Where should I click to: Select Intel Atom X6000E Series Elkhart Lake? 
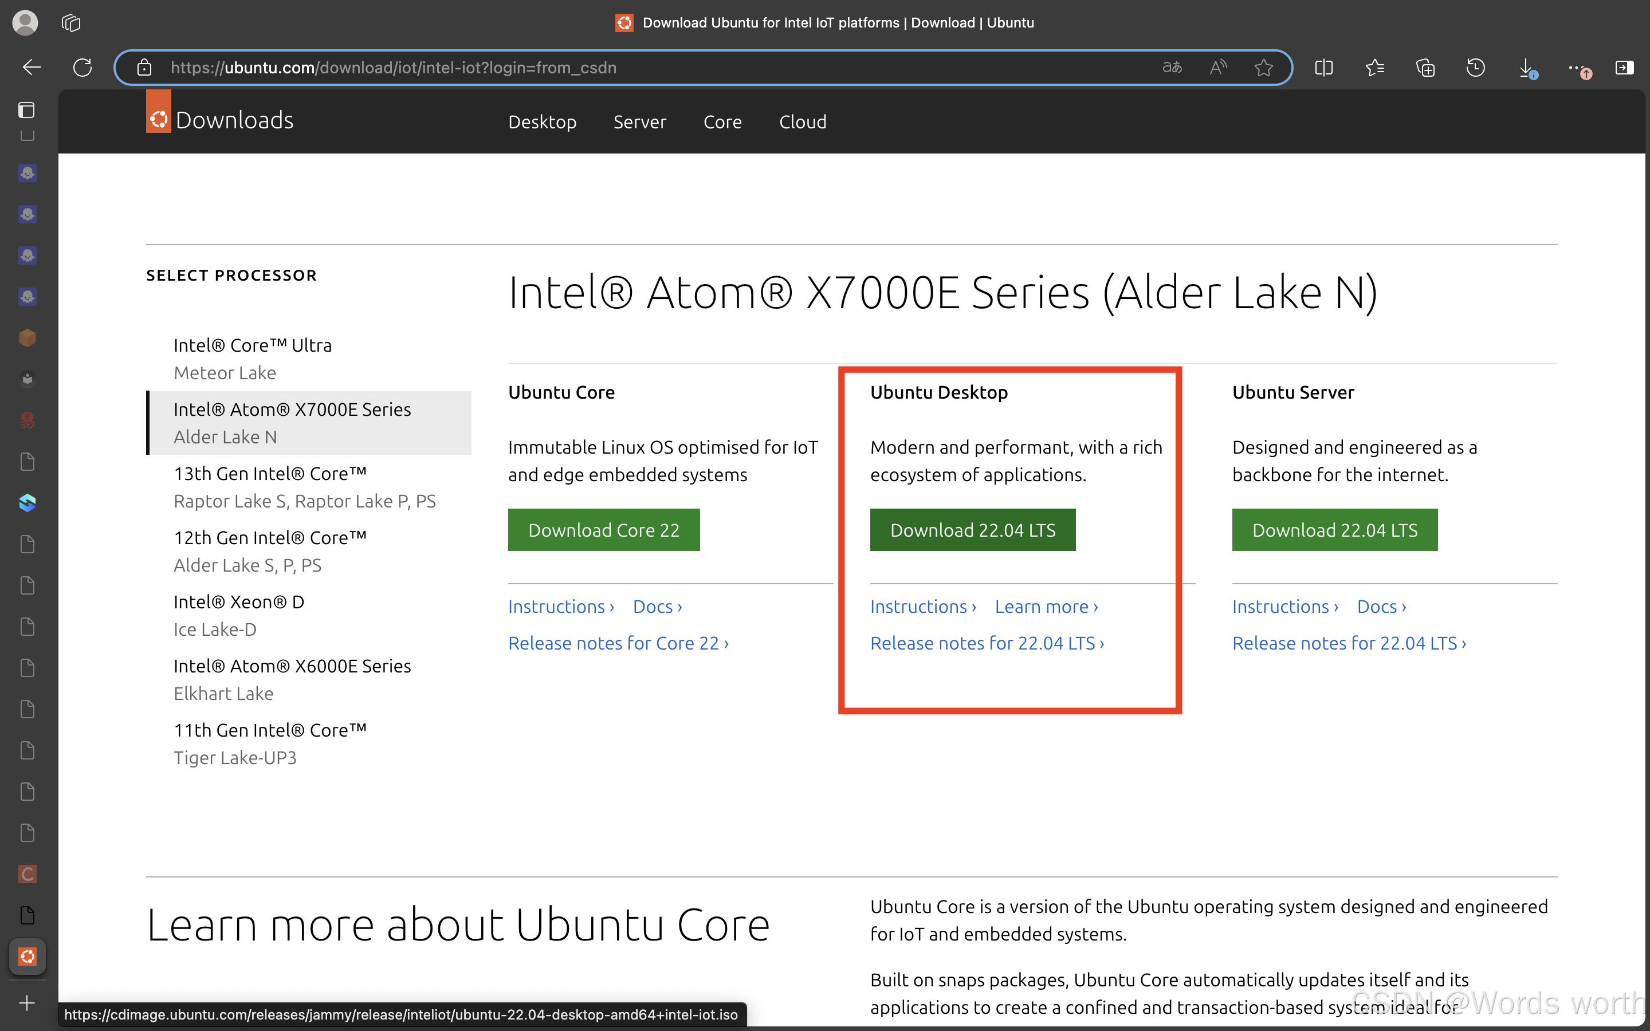[309, 679]
